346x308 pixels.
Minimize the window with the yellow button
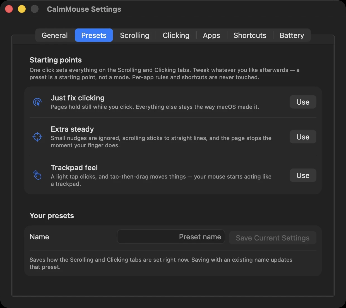point(22,9)
